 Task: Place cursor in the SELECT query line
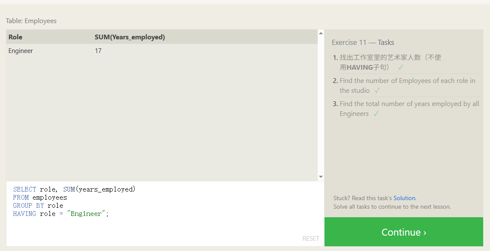click(x=74, y=189)
